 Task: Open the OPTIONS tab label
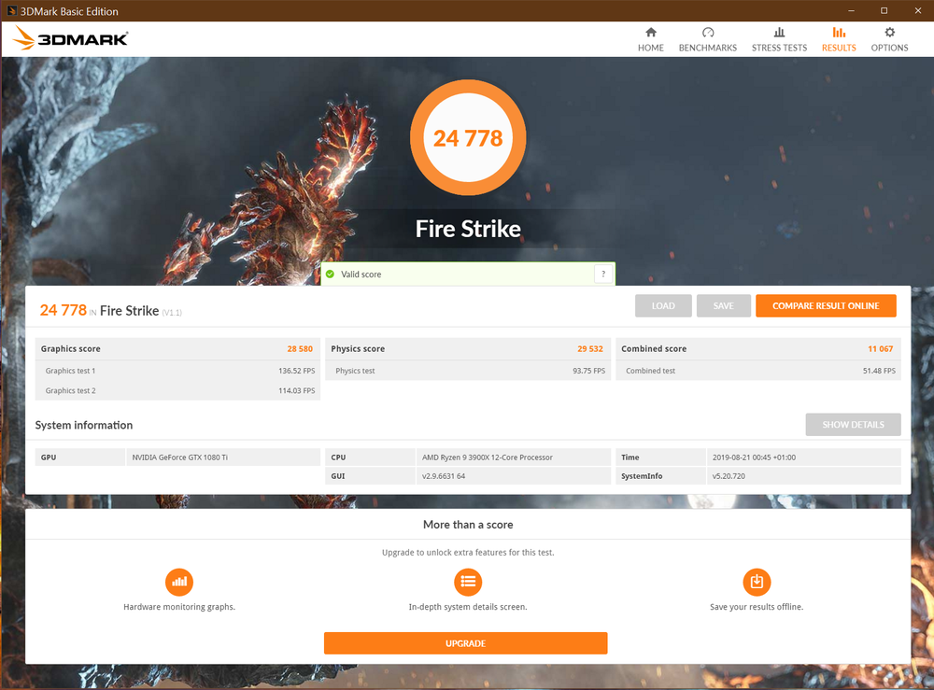[889, 48]
